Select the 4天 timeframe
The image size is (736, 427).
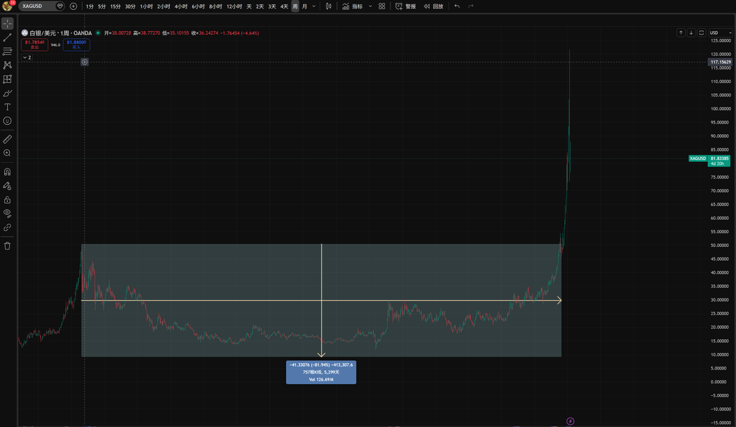click(284, 6)
